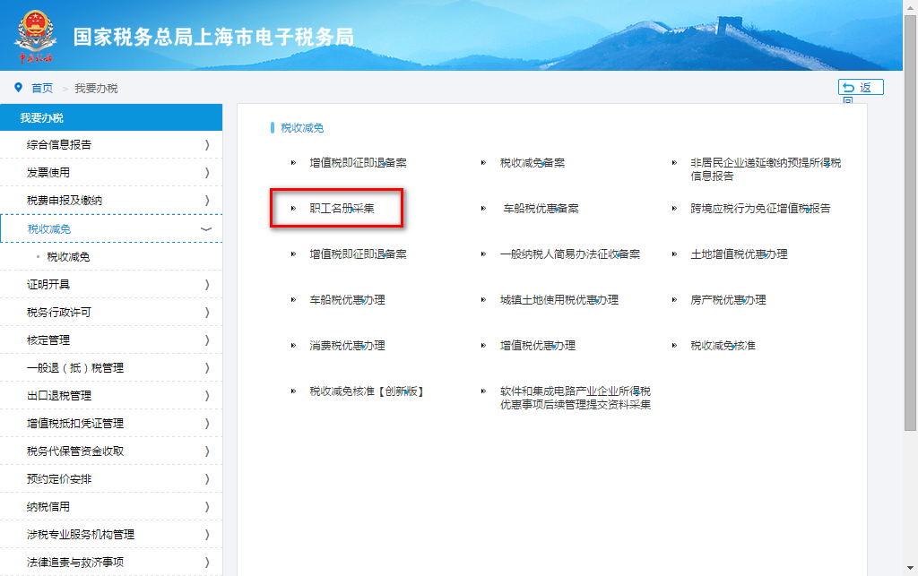Click the arrow icon beside 土地增值税优惠办理
918x576 pixels.
[x=672, y=254]
